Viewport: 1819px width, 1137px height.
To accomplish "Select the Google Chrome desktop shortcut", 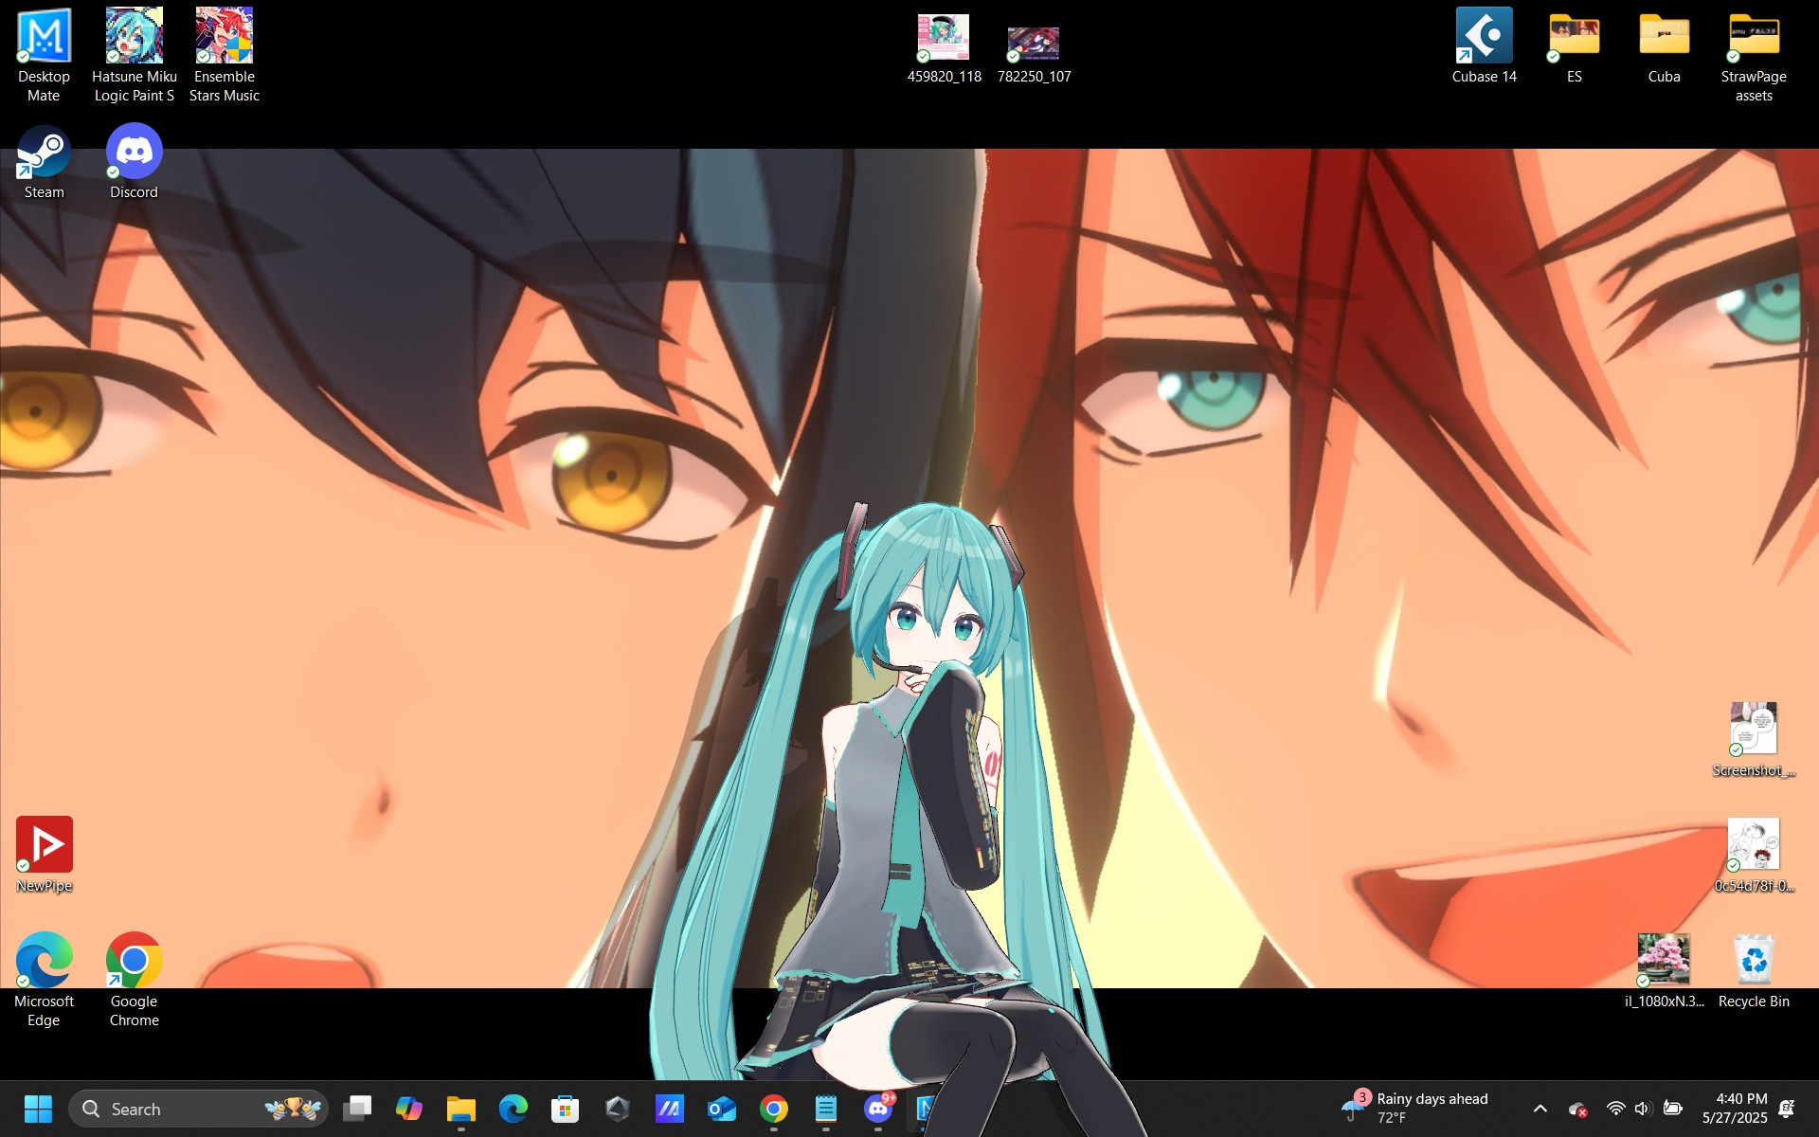I will 134,981.
